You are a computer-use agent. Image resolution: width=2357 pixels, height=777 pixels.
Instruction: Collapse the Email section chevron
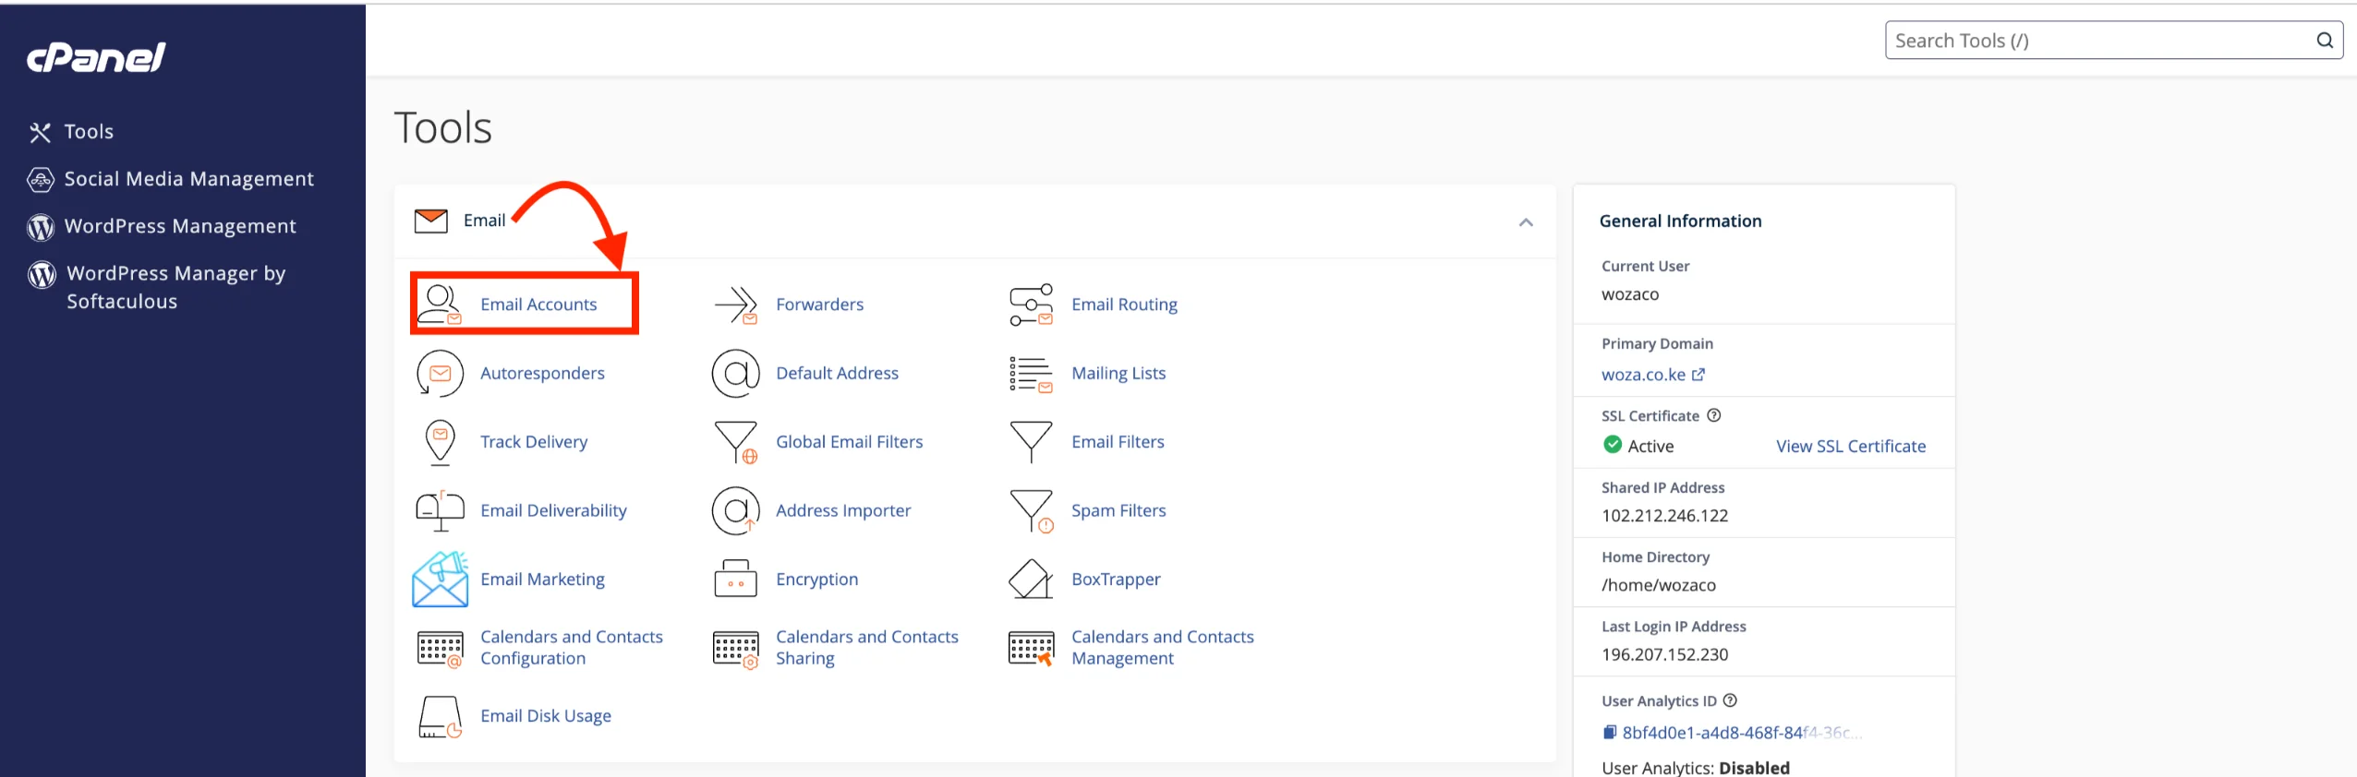(1526, 222)
